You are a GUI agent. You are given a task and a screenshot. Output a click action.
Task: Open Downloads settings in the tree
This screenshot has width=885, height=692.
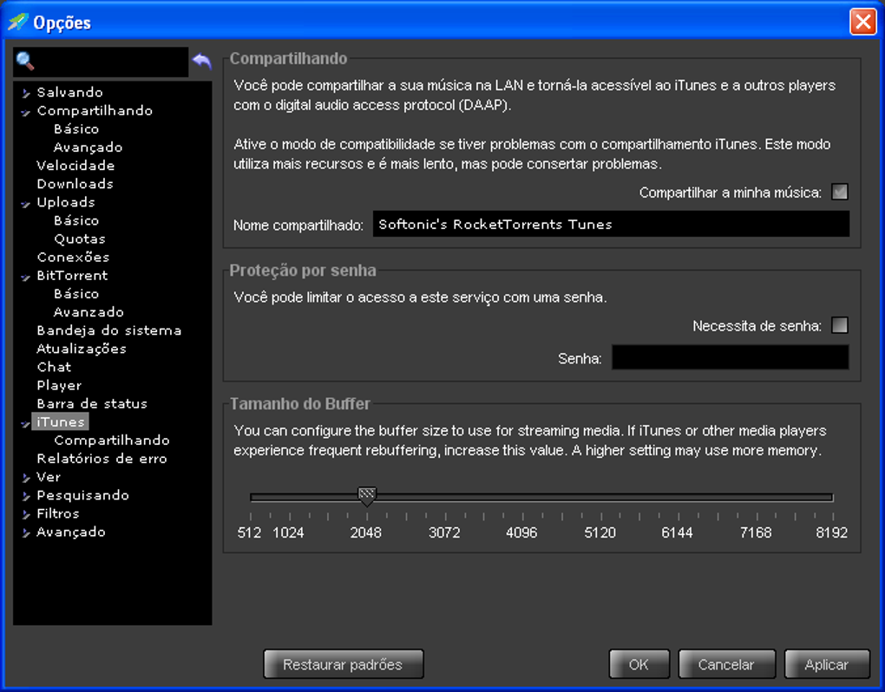coord(75,184)
